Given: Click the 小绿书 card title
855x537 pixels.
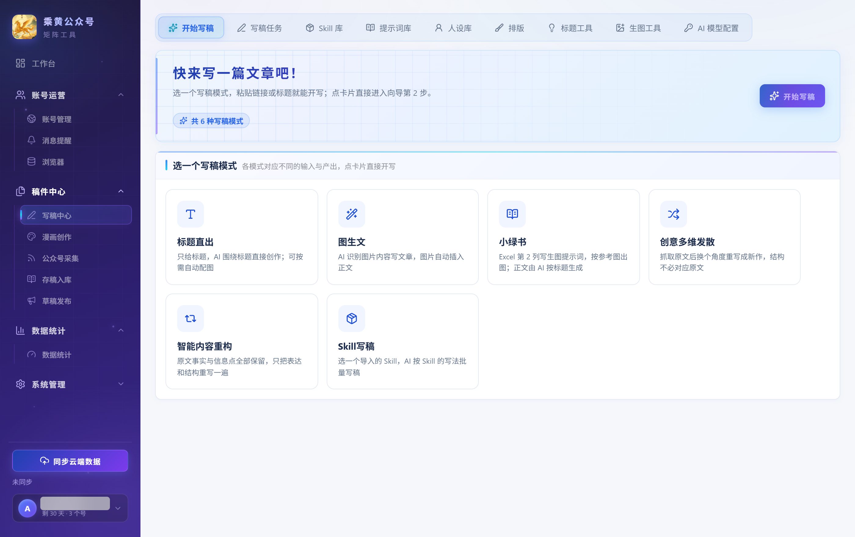Looking at the screenshot, I should point(512,242).
